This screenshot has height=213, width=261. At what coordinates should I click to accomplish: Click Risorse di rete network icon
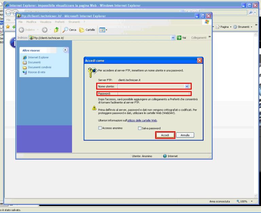[24, 72]
